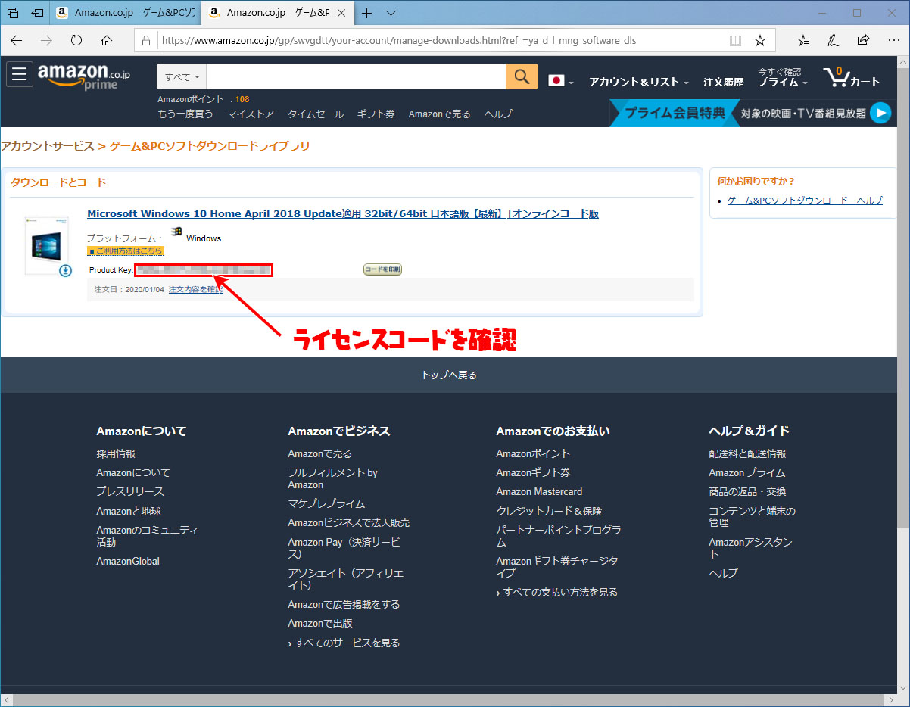Expand the プライム dropdown menu
910x707 pixels.
click(783, 78)
